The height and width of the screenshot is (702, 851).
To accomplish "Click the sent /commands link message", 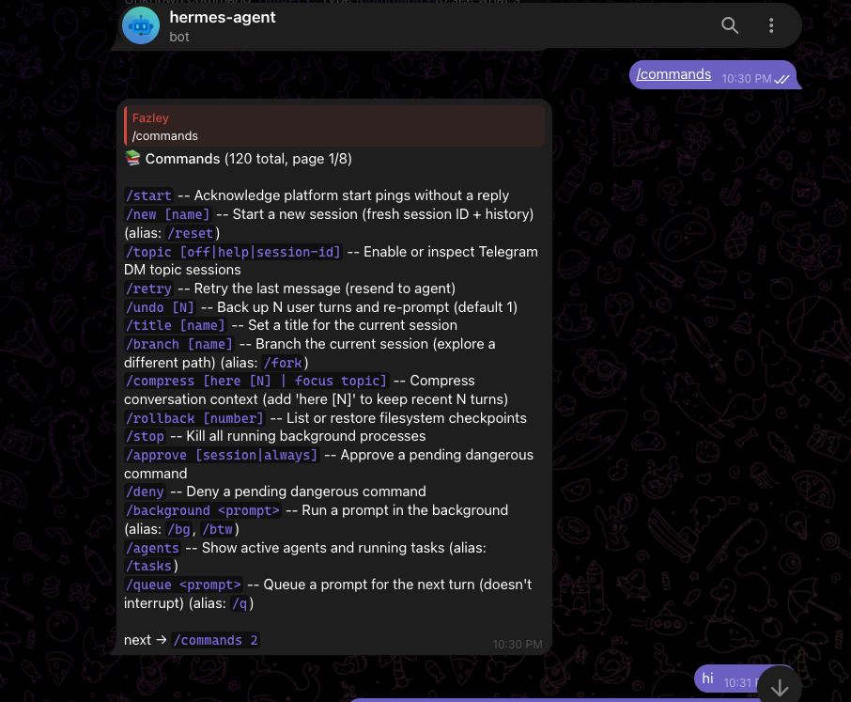I will [x=673, y=74].
